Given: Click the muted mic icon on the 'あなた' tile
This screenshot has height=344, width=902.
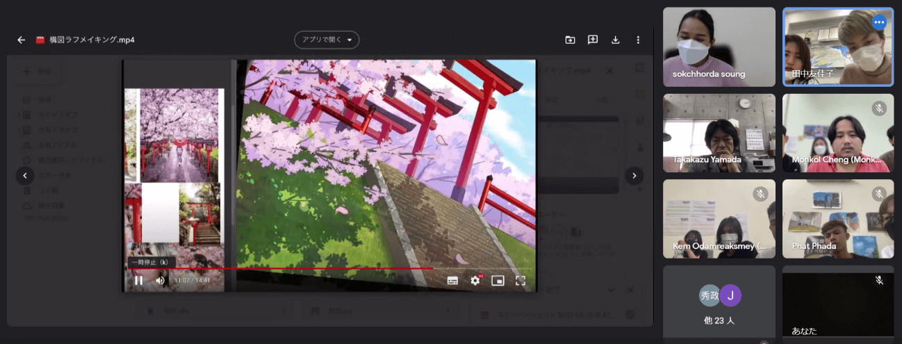Looking at the screenshot, I should 879,280.
